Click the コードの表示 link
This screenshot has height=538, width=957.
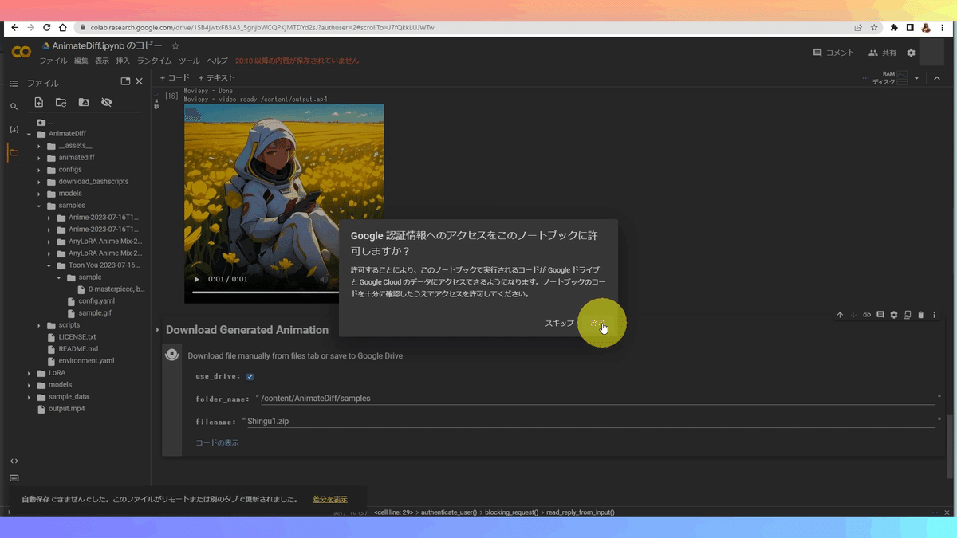pyautogui.click(x=217, y=443)
